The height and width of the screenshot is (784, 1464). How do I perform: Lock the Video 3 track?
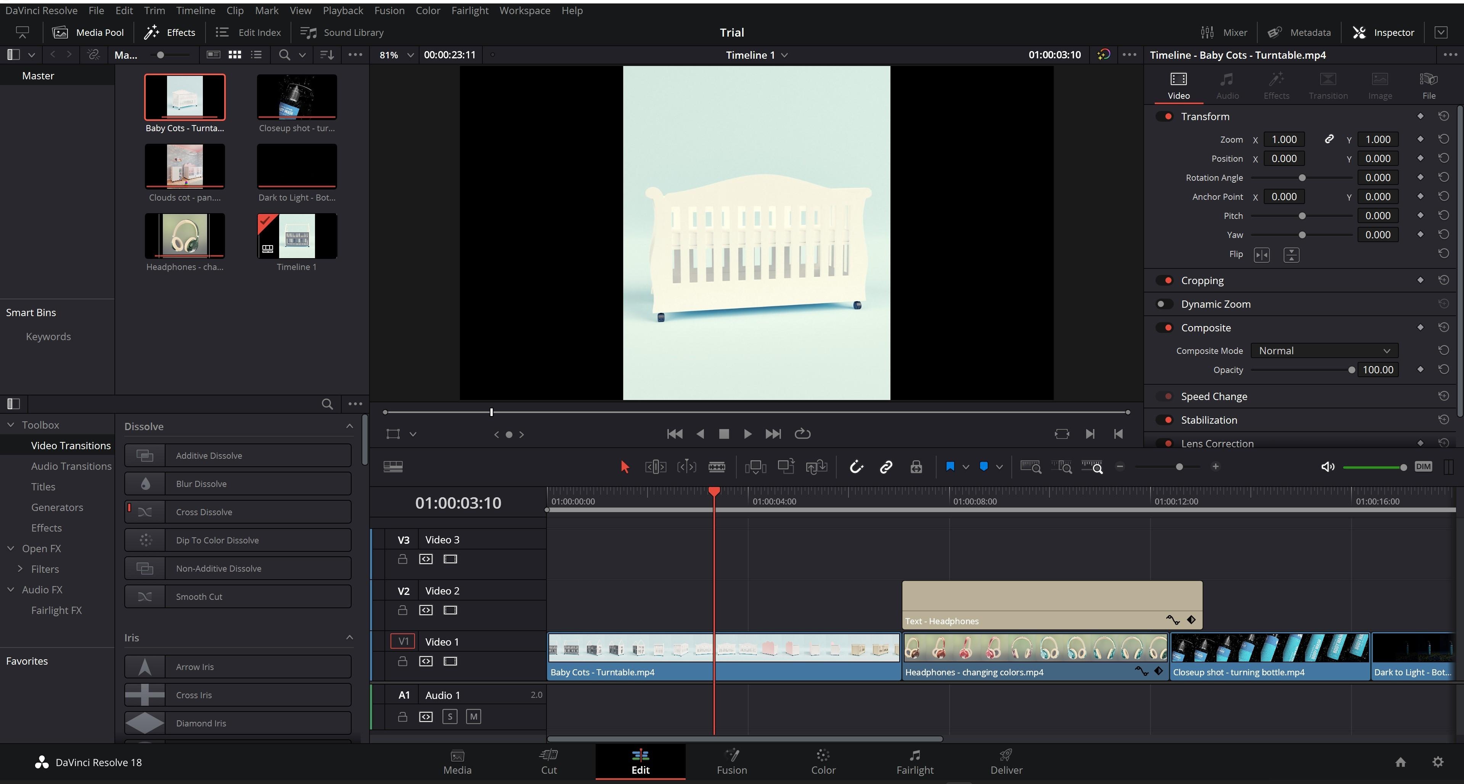coord(402,559)
